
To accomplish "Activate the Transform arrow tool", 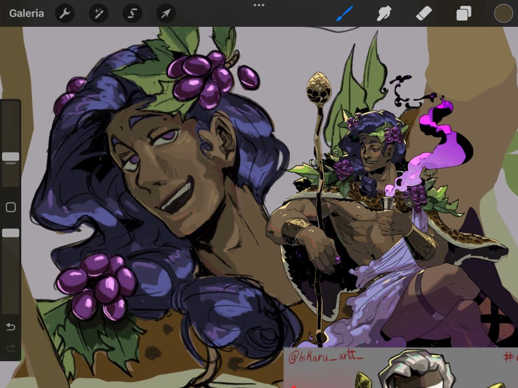I will pyautogui.click(x=166, y=13).
